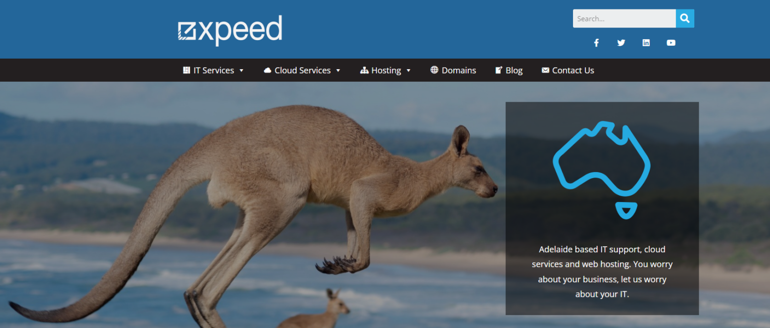Open the Facebook social icon

click(597, 43)
